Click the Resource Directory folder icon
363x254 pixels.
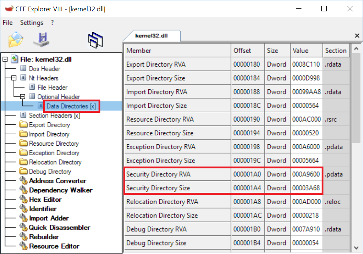point(23,143)
